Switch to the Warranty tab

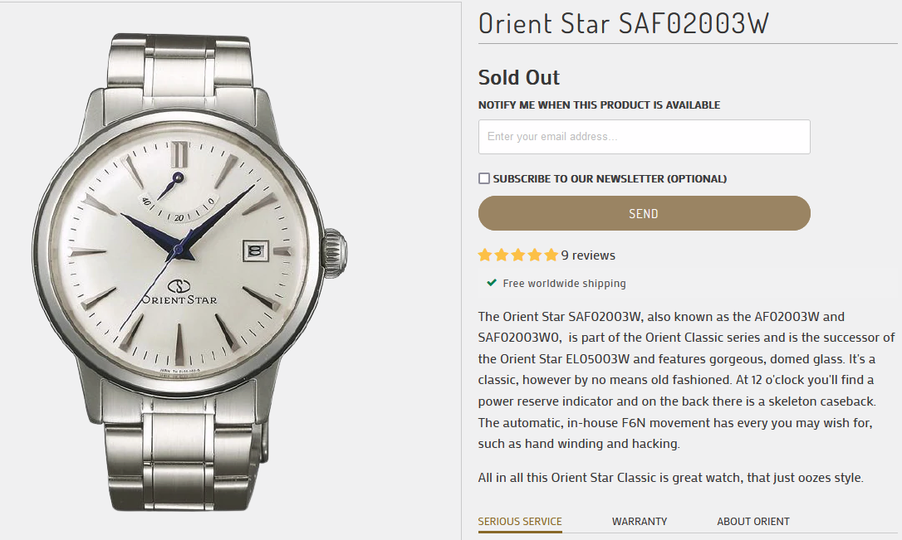pos(640,522)
